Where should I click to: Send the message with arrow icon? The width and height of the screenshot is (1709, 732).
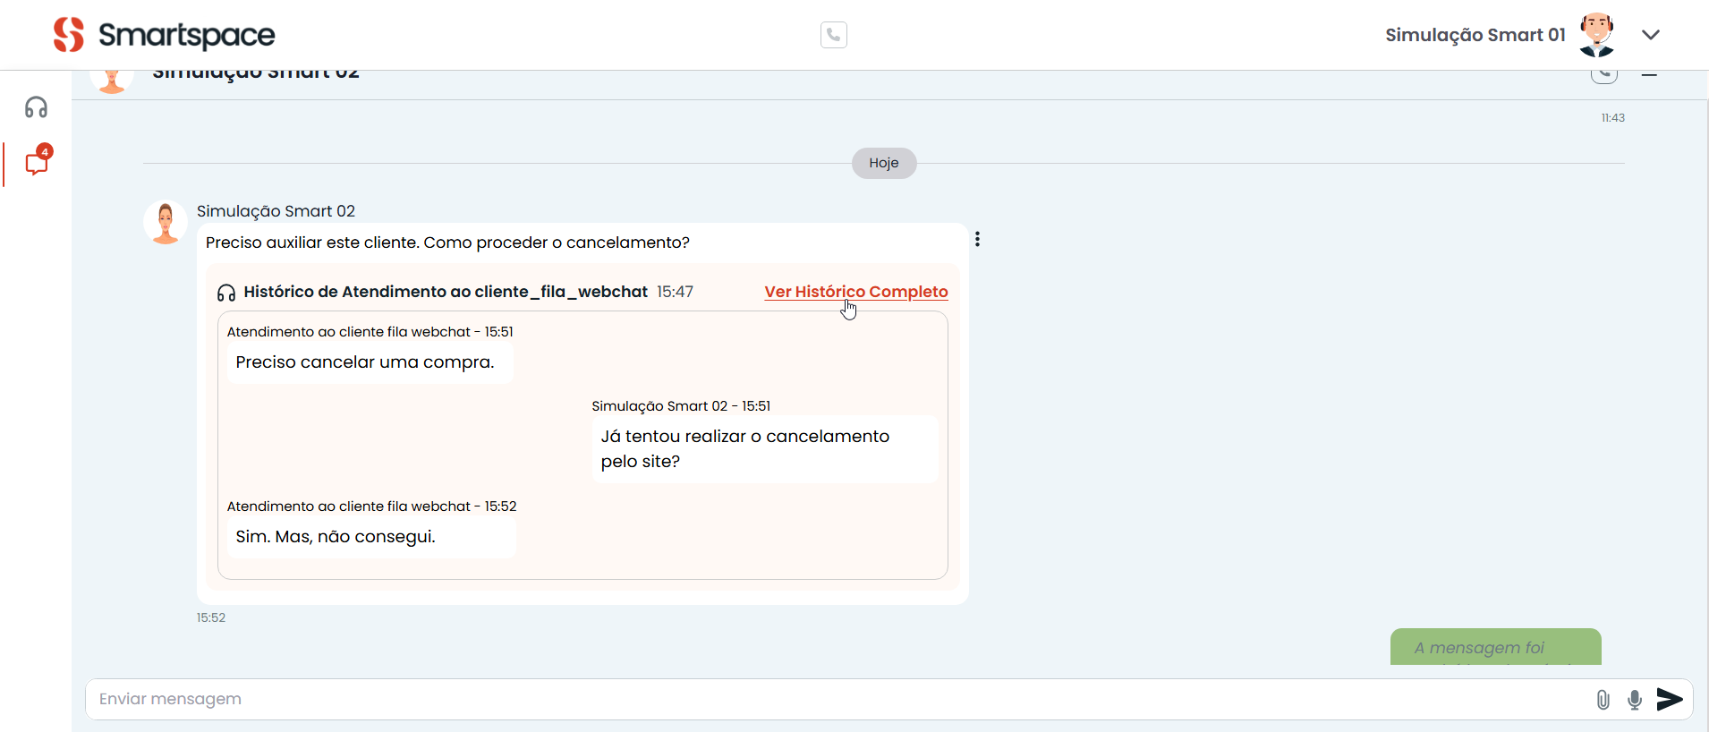[1669, 699]
